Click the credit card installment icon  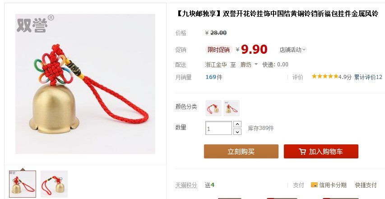[314, 185]
